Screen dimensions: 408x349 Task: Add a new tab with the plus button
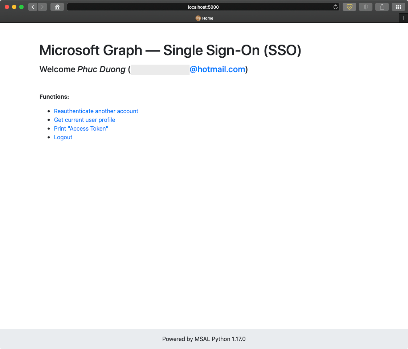tap(403, 18)
